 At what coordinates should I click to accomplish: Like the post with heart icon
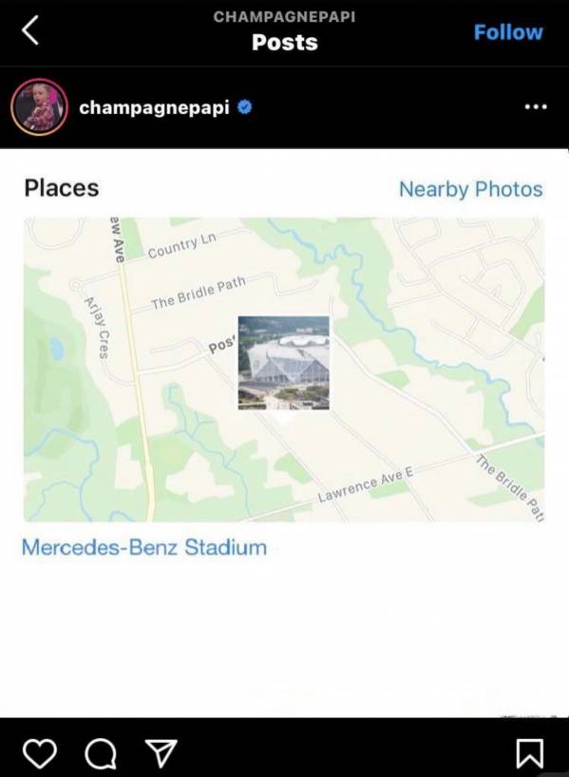[x=40, y=753]
